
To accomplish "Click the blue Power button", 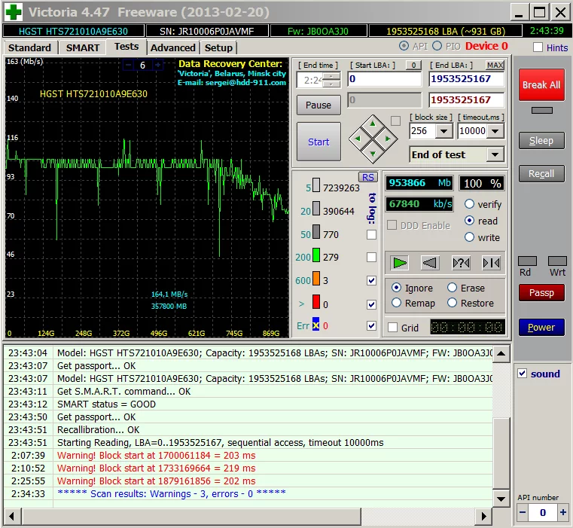I will 541,327.
